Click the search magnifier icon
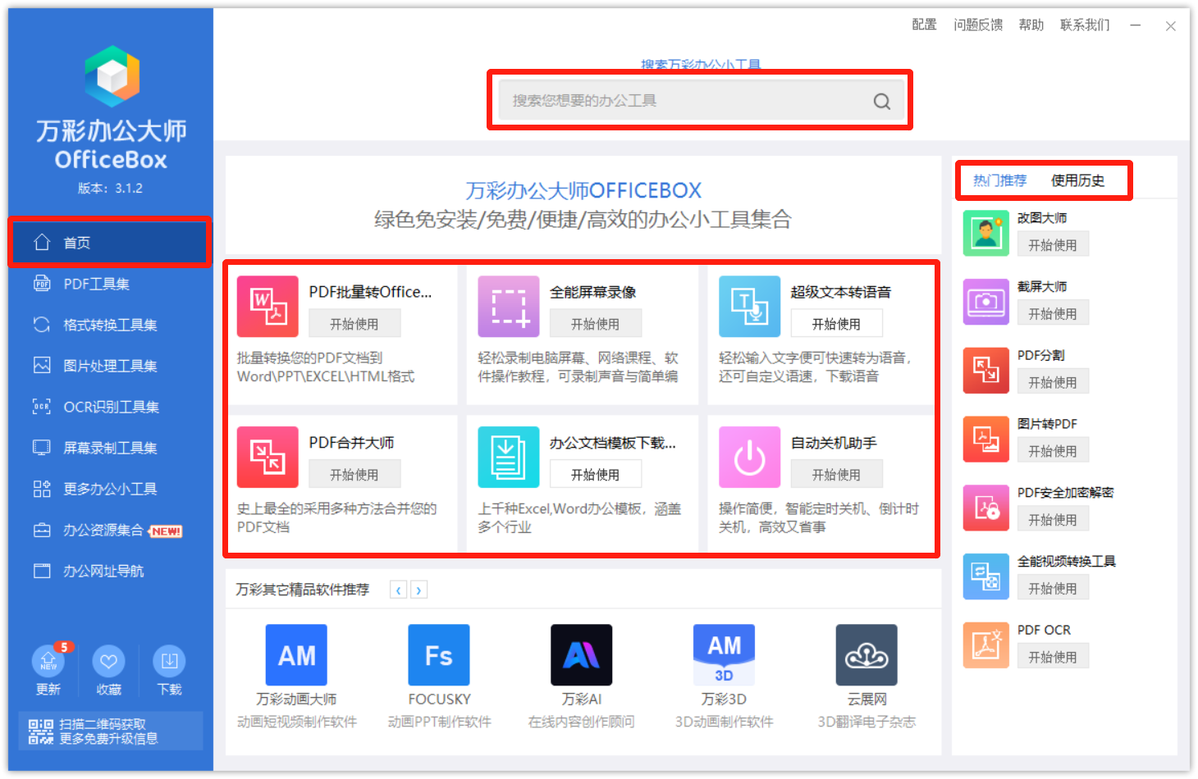Screen dimensions: 1198x779 click(882, 101)
